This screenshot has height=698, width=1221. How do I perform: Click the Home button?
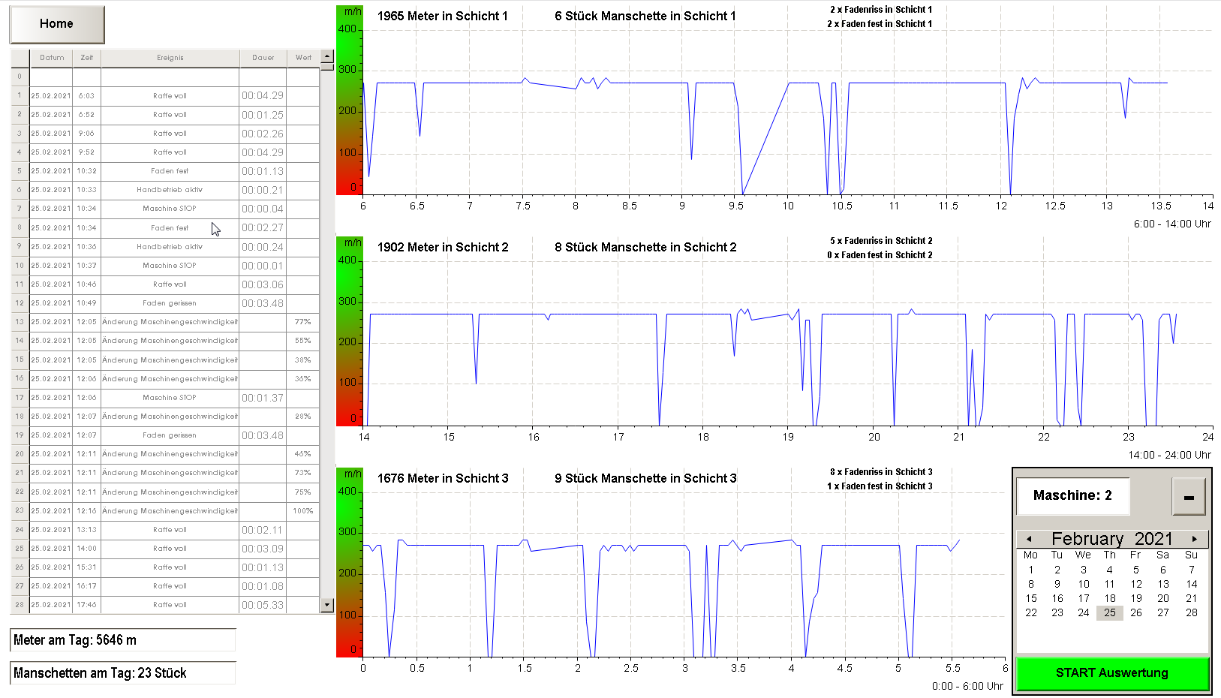56,24
